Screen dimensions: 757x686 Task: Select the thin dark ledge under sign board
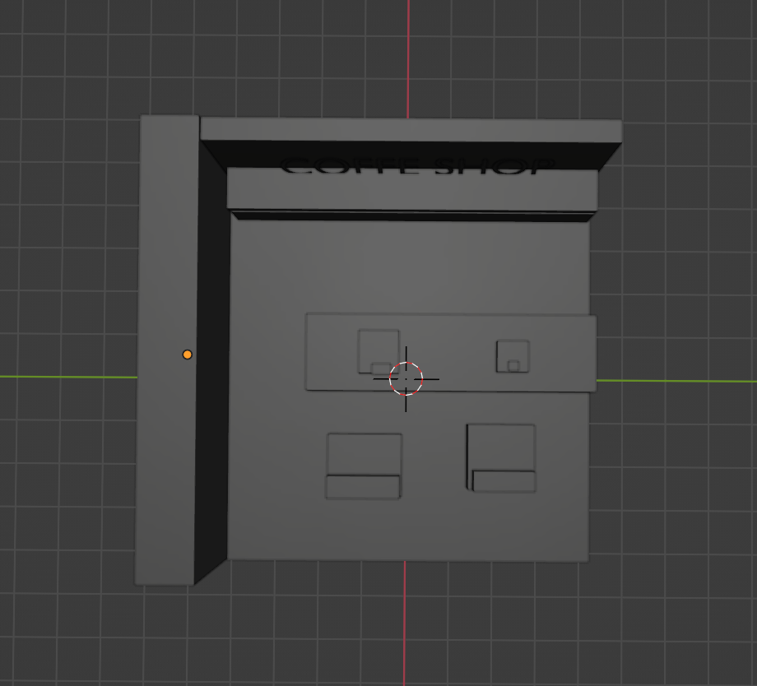tap(412, 216)
